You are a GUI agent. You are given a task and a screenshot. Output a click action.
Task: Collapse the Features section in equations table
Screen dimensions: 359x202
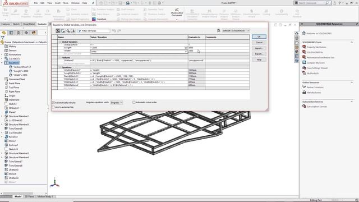point(60,58)
